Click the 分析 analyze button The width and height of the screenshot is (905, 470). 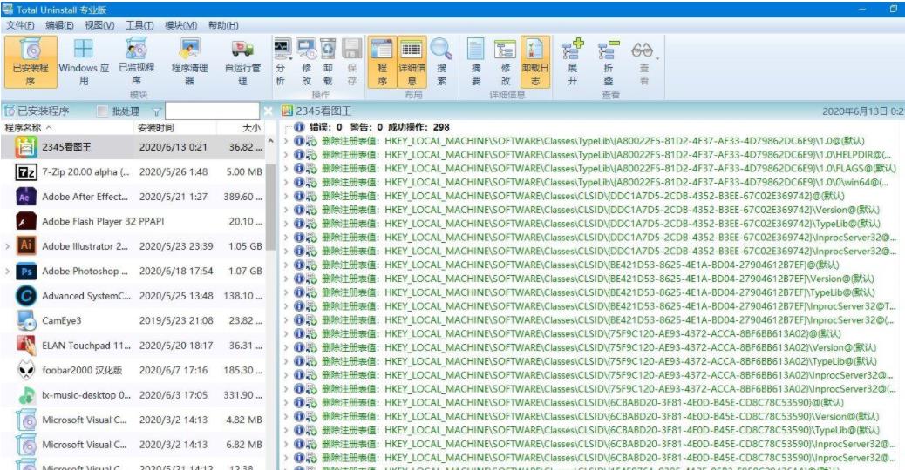281,62
